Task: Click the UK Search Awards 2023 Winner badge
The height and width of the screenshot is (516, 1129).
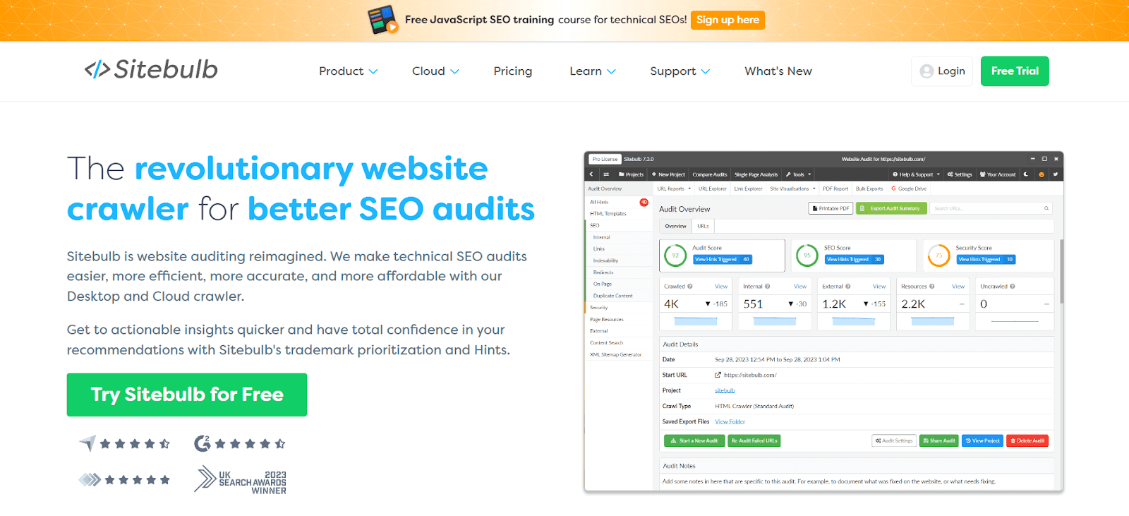Action: (x=241, y=480)
